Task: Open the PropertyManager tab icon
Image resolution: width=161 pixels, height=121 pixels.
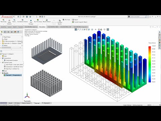Action: tap(5, 32)
